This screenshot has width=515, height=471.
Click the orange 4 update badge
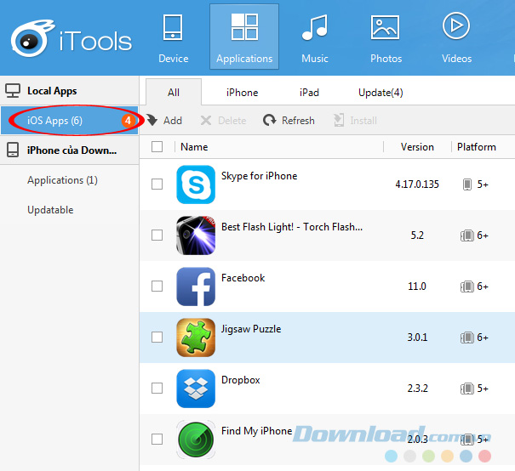click(128, 121)
